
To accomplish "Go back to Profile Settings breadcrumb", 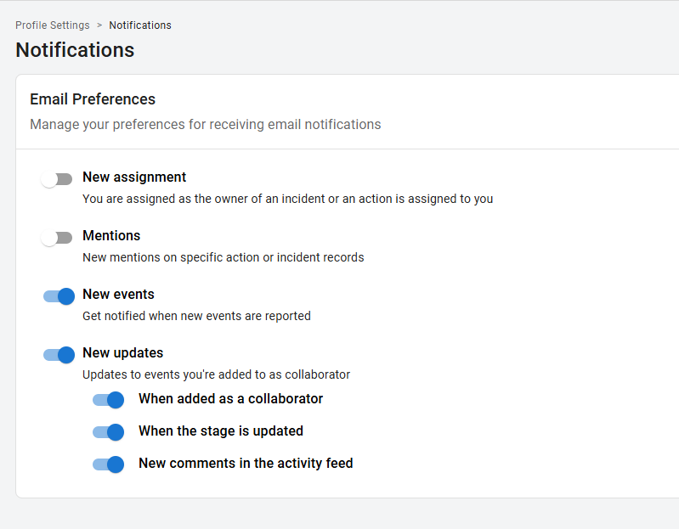I will [52, 25].
